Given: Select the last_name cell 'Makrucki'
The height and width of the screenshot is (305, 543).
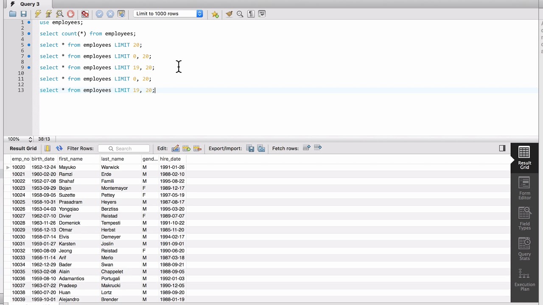Looking at the screenshot, I should point(121,286).
